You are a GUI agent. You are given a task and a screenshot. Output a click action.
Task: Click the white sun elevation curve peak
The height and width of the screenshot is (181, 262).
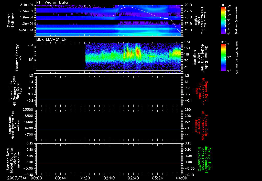[128, 7]
